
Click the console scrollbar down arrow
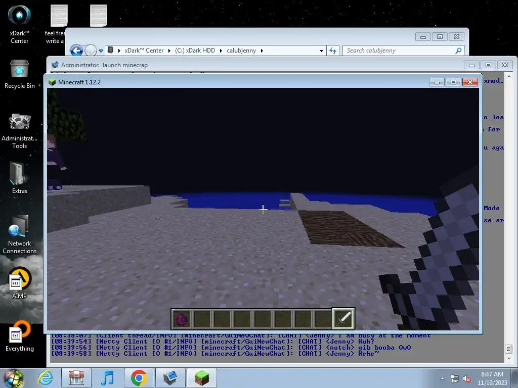tap(509, 358)
